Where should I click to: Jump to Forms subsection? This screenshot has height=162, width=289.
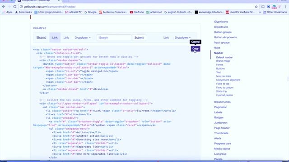219,65
